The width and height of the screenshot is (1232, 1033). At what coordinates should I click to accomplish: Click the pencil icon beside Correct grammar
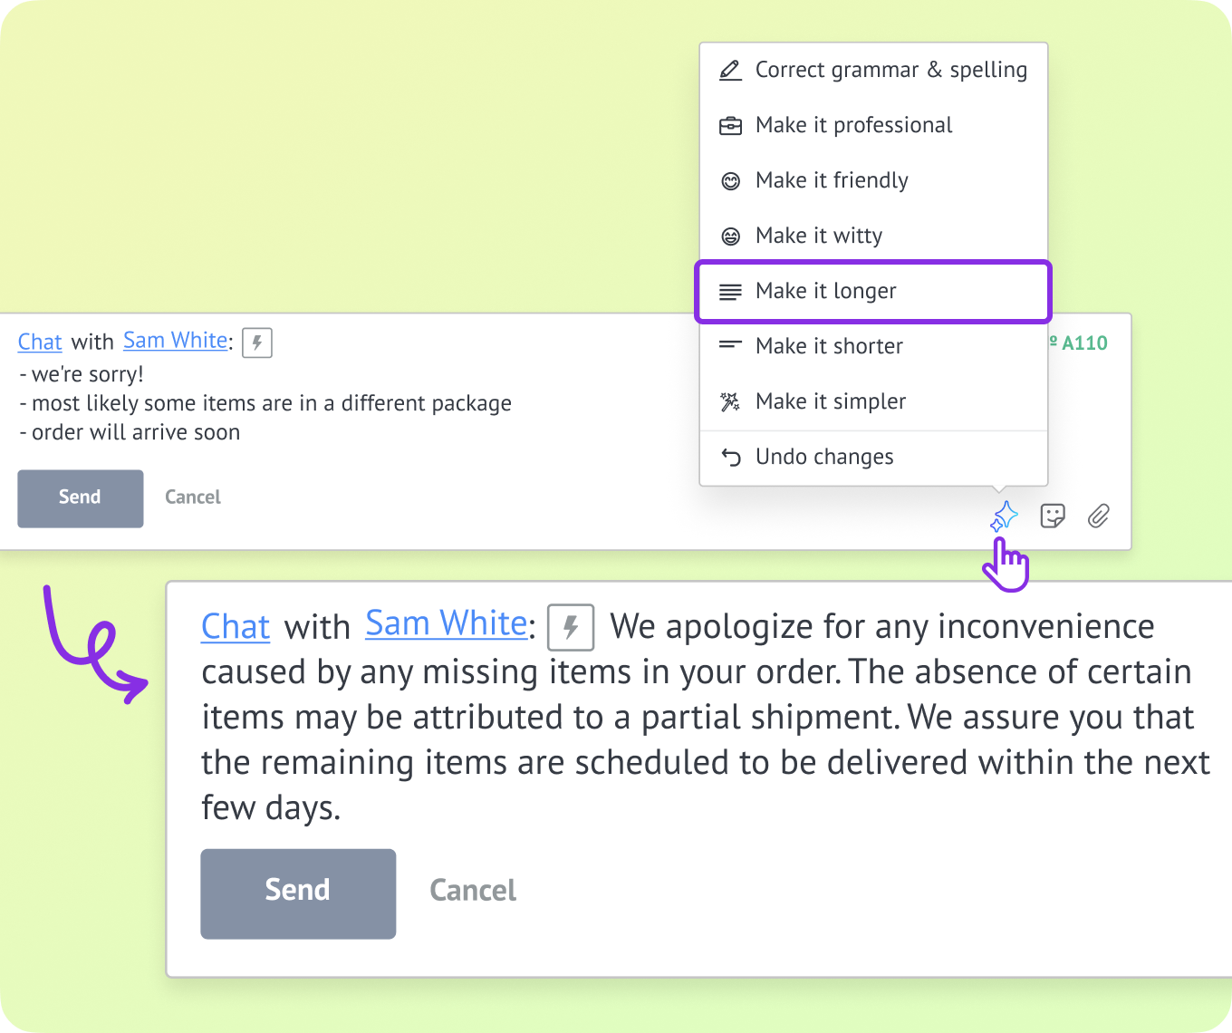point(730,70)
